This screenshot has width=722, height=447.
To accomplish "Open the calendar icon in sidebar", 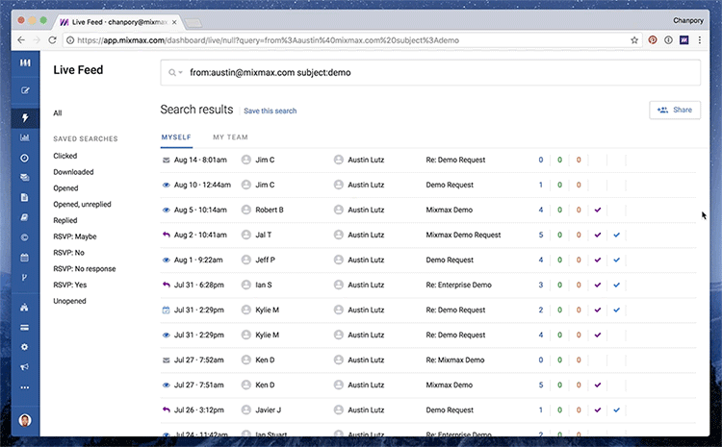I will coord(25,258).
